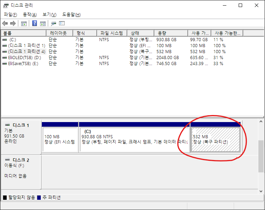This screenshot has width=265, height=210.
Task: Click the Refresh disk toolbar icon
Action: (53, 24)
